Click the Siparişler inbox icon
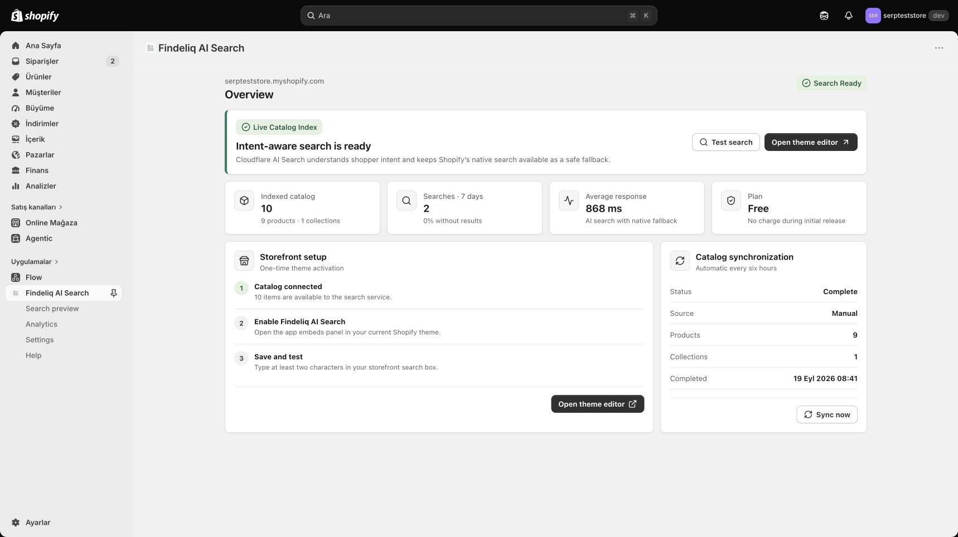Screen dimensions: 958x537 tap(16, 61)
